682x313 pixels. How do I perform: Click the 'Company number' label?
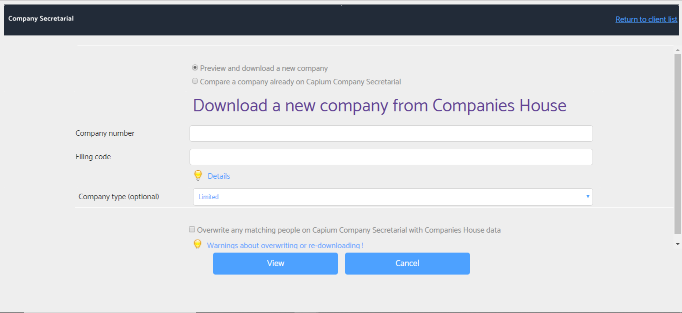[105, 133]
